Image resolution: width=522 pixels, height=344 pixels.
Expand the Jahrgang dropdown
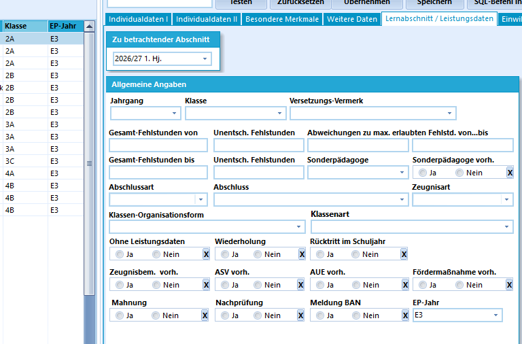click(174, 114)
